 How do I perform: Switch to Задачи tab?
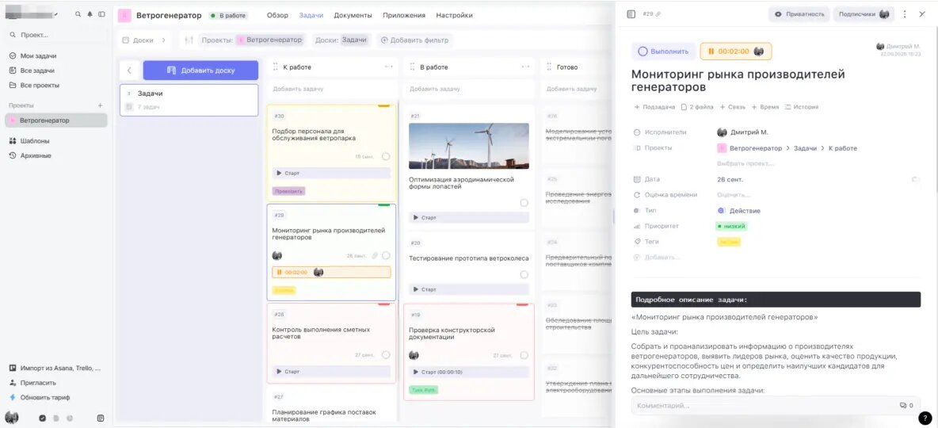(311, 16)
